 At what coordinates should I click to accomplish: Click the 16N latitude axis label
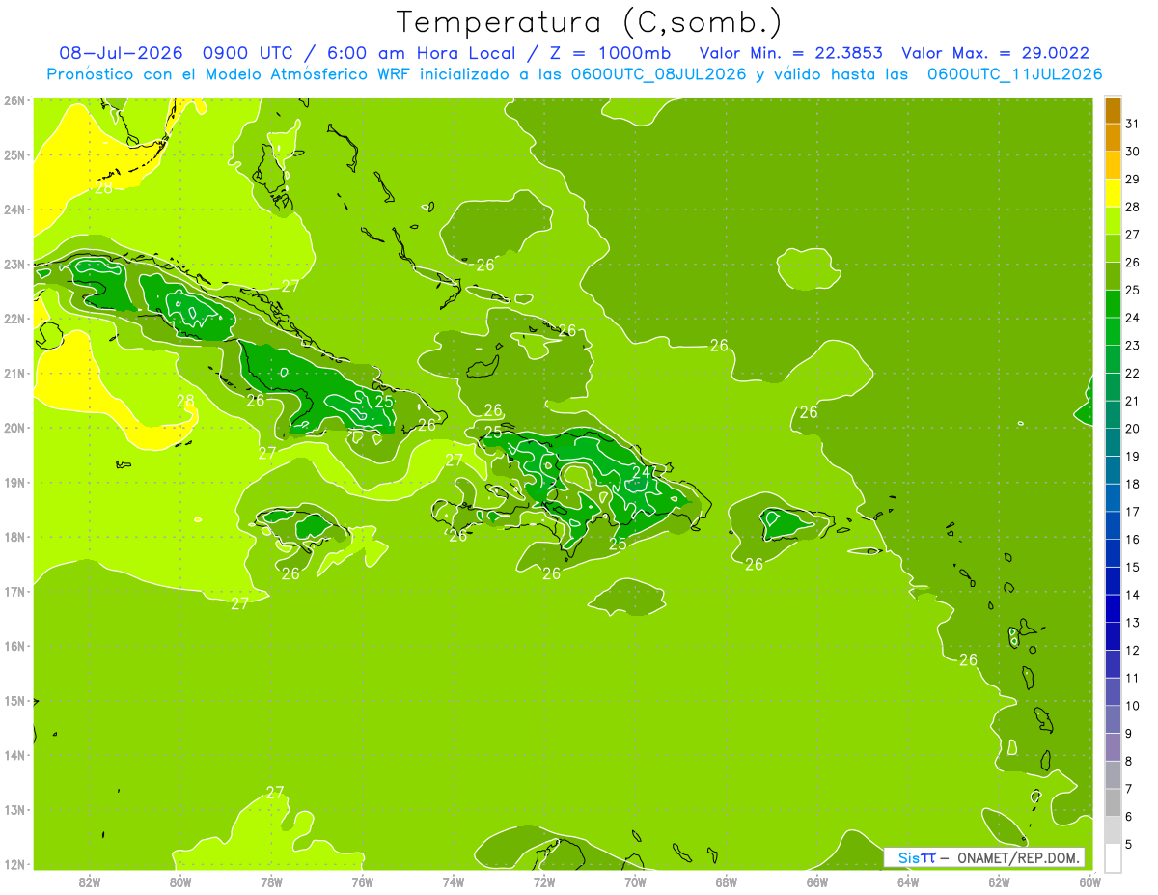tap(14, 646)
